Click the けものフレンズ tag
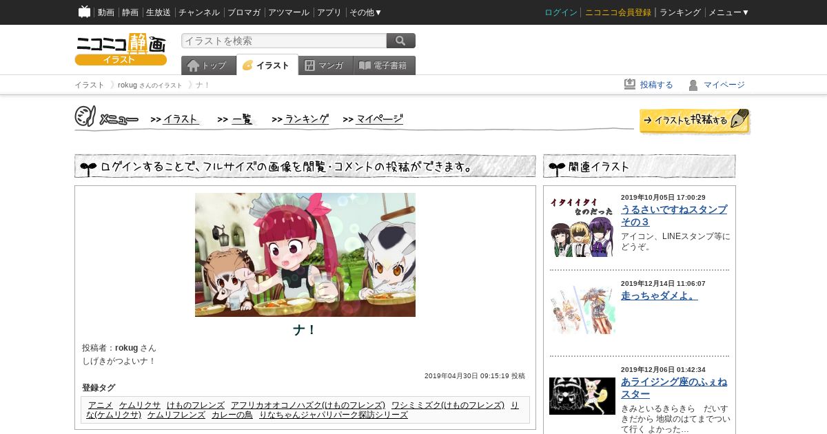827x434 pixels. (196, 405)
